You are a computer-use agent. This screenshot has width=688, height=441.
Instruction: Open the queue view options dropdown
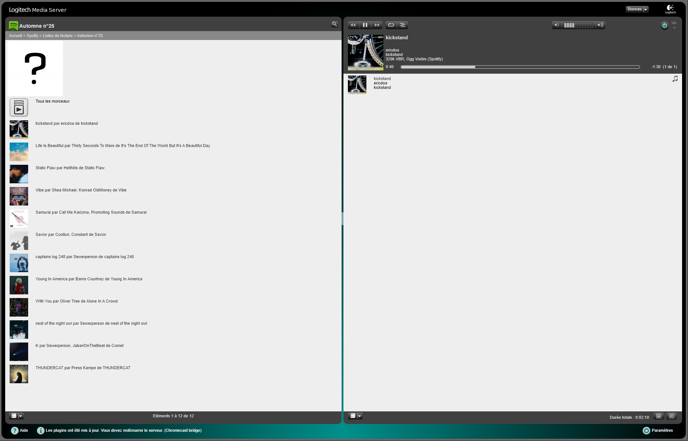[x=355, y=416]
